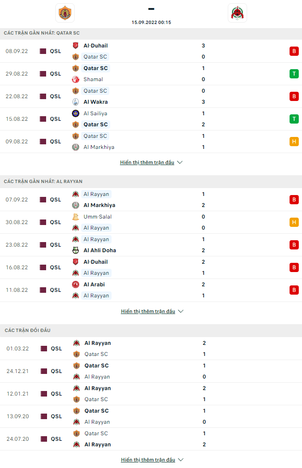Select the Al Sailiya team logo
This screenshot has width=302, height=468.
pos(76,113)
